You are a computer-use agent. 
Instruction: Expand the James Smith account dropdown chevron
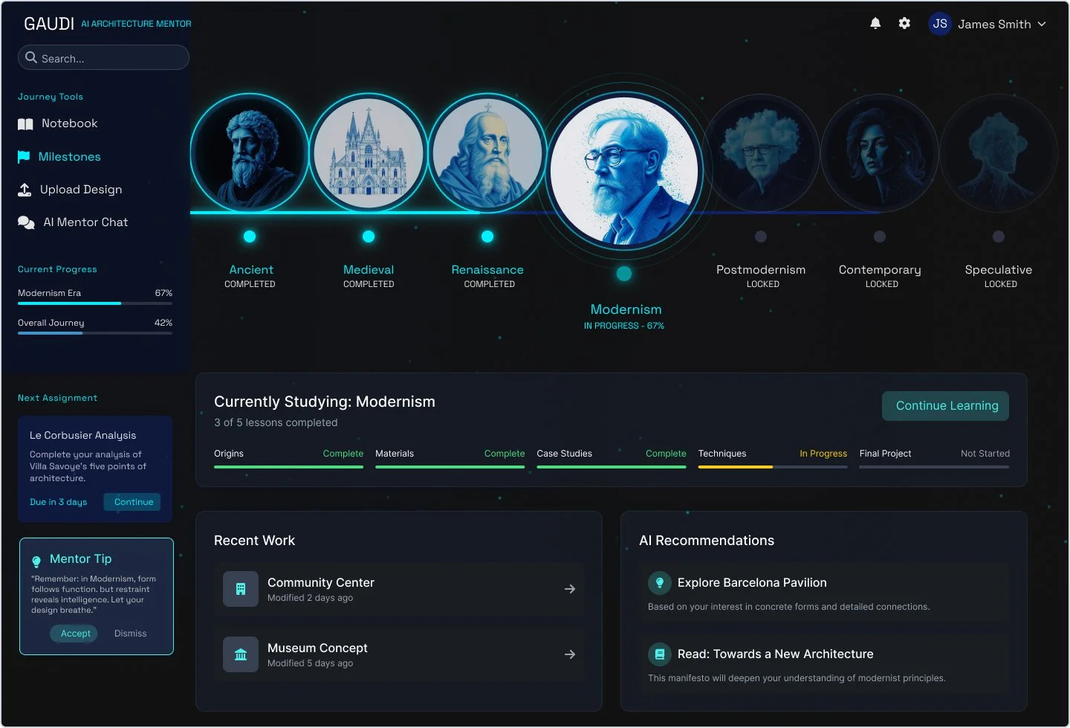click(1042, 24)
